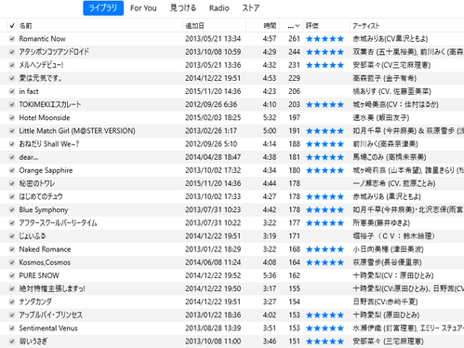Open the ストア tab
464x348 pixels.
[251, 8]
